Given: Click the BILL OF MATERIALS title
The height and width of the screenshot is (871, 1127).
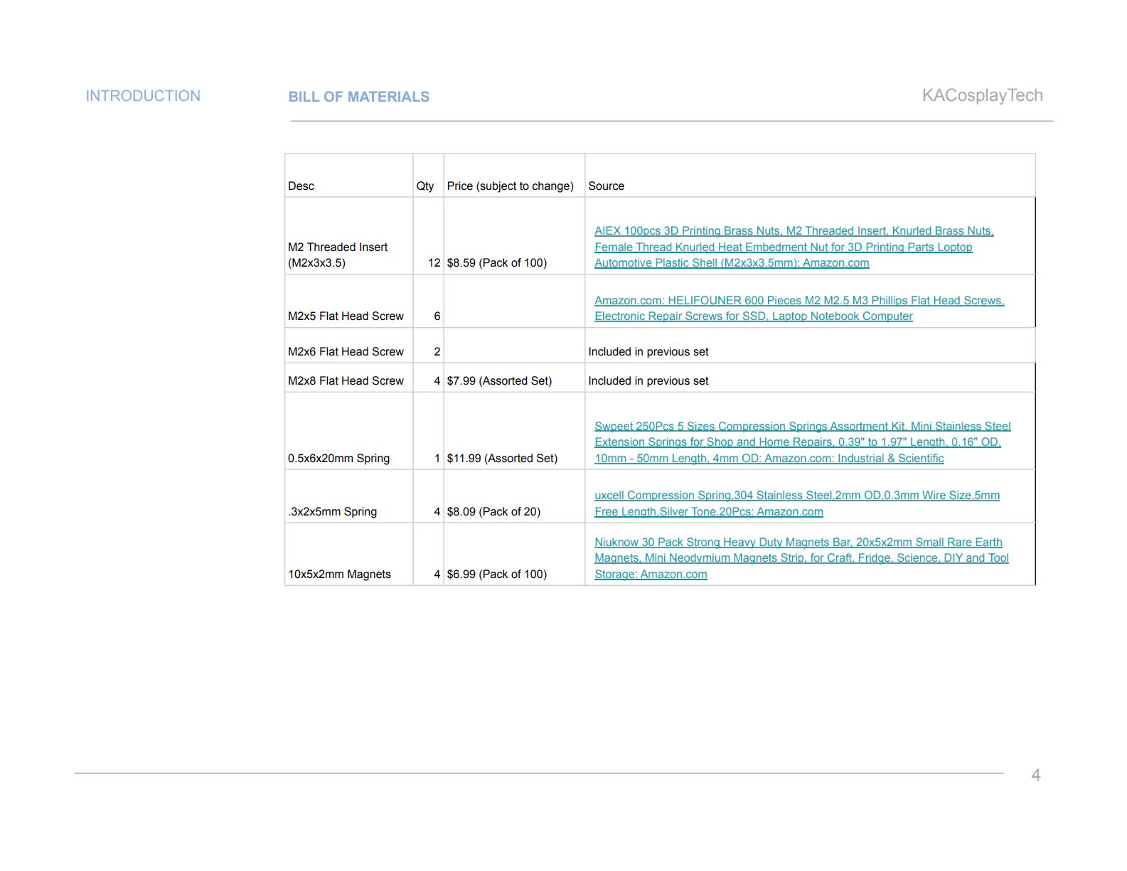Looking at the screenshot, I should click(x=358, y=97).
